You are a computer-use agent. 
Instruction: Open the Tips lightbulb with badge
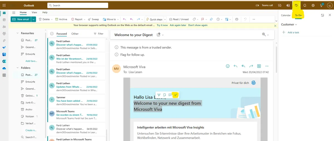point(322,5)
